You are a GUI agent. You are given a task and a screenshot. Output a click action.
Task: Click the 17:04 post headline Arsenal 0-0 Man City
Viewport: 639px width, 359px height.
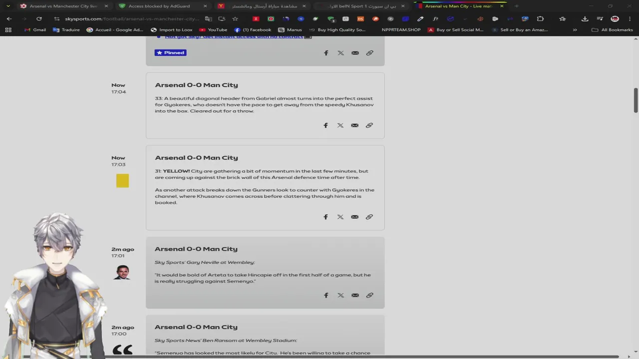(x=196, y=85)
